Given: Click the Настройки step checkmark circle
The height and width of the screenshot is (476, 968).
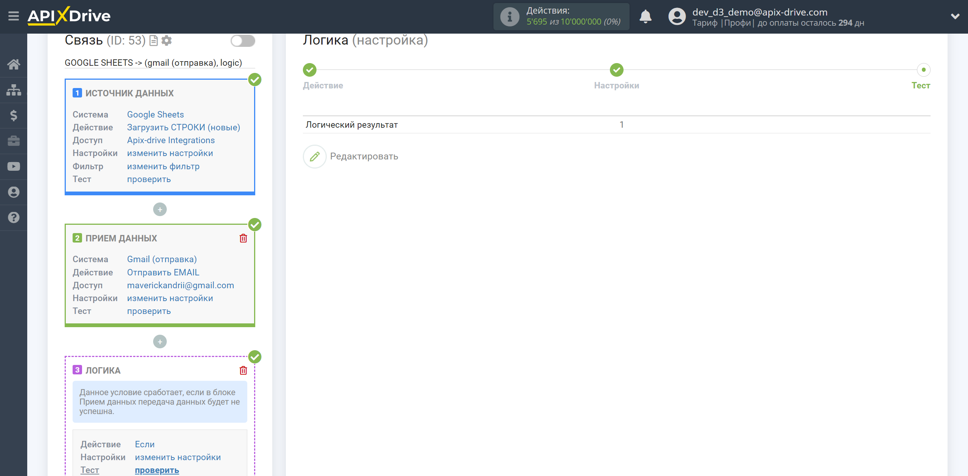Looking at the screenshot, I should click(617, 70).
